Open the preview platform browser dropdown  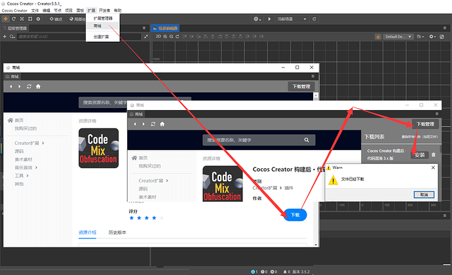click(257, 19)
